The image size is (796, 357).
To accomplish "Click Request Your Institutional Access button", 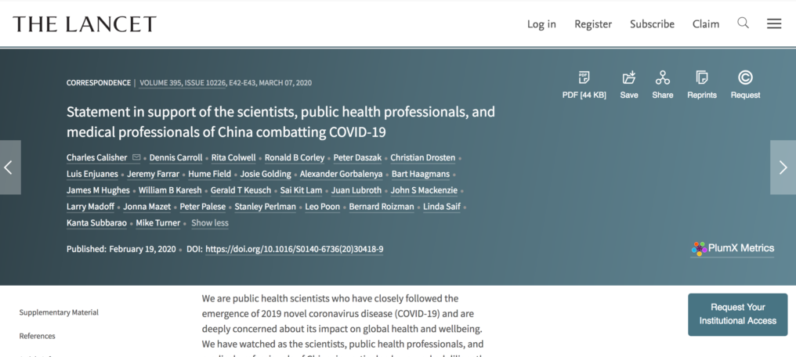I will coord(737,314).
